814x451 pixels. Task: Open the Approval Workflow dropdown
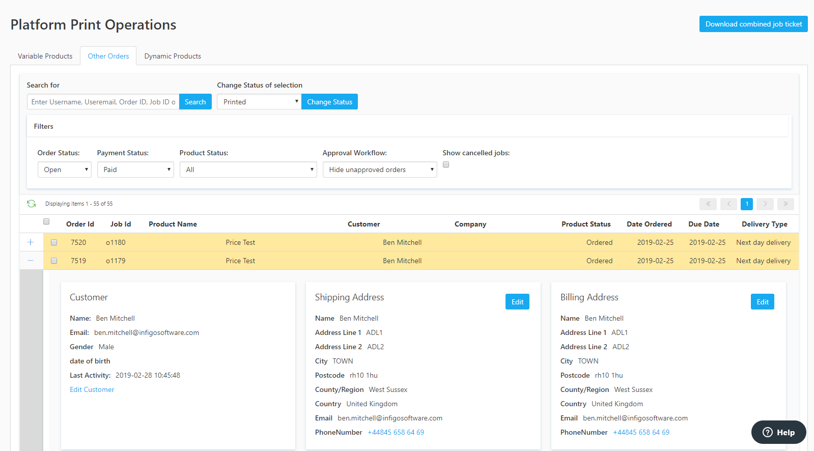[380, 170]
